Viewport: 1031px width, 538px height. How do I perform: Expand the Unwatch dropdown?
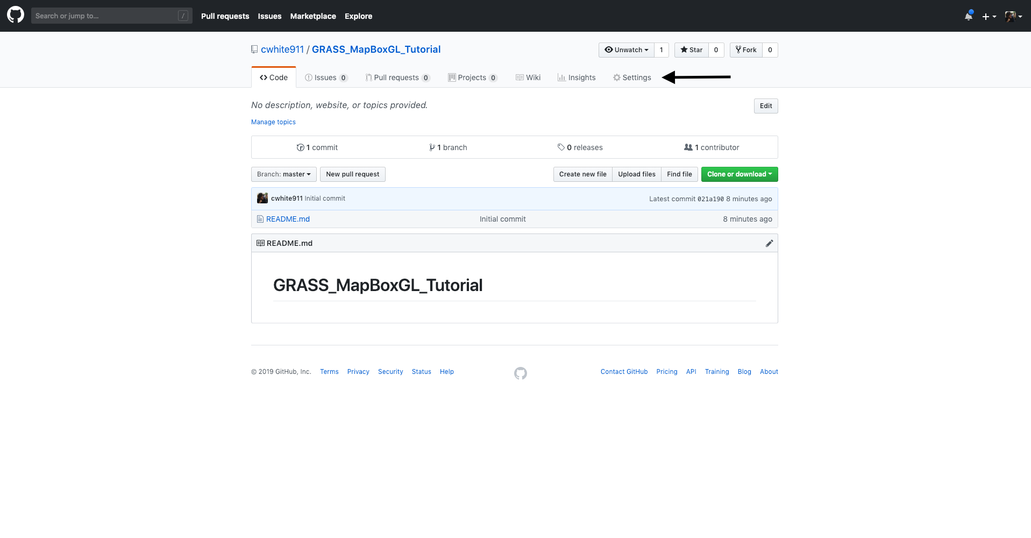tap(627, 50)
